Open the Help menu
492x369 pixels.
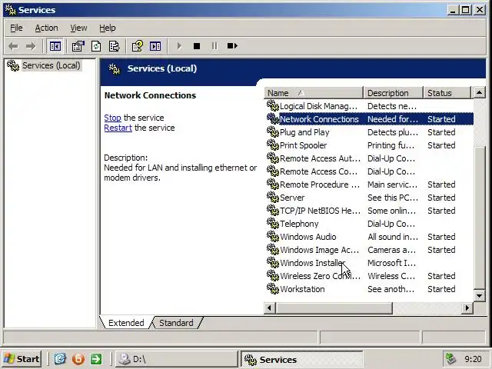click(x=108, y=28)
